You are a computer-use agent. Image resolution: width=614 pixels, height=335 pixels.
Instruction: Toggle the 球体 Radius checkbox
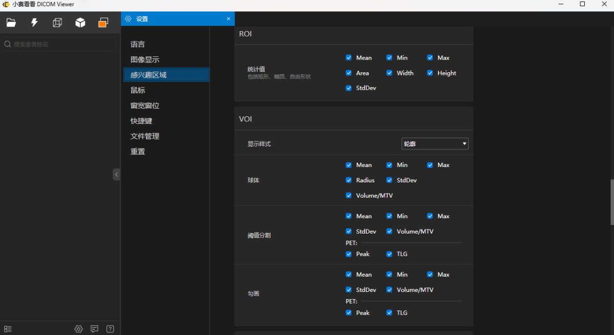point(349,180)
